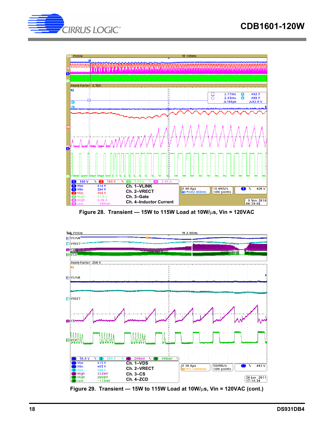Click 'M 2.00ms' timebase in Figure 29
The width and height of the screenshot is (334, 433).
point(190,233)
